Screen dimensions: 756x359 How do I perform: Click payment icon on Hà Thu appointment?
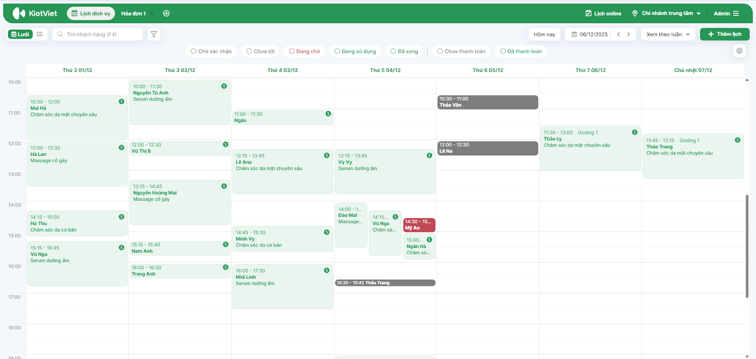pos(121,217)
